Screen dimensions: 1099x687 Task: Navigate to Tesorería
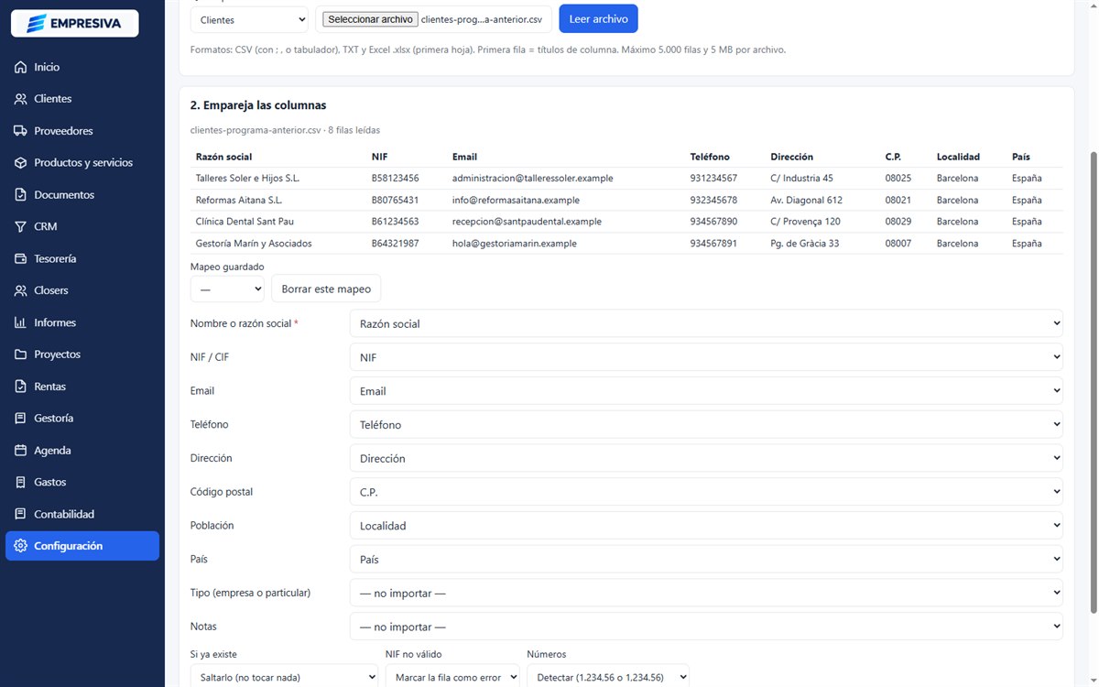(x=82, y=258)
